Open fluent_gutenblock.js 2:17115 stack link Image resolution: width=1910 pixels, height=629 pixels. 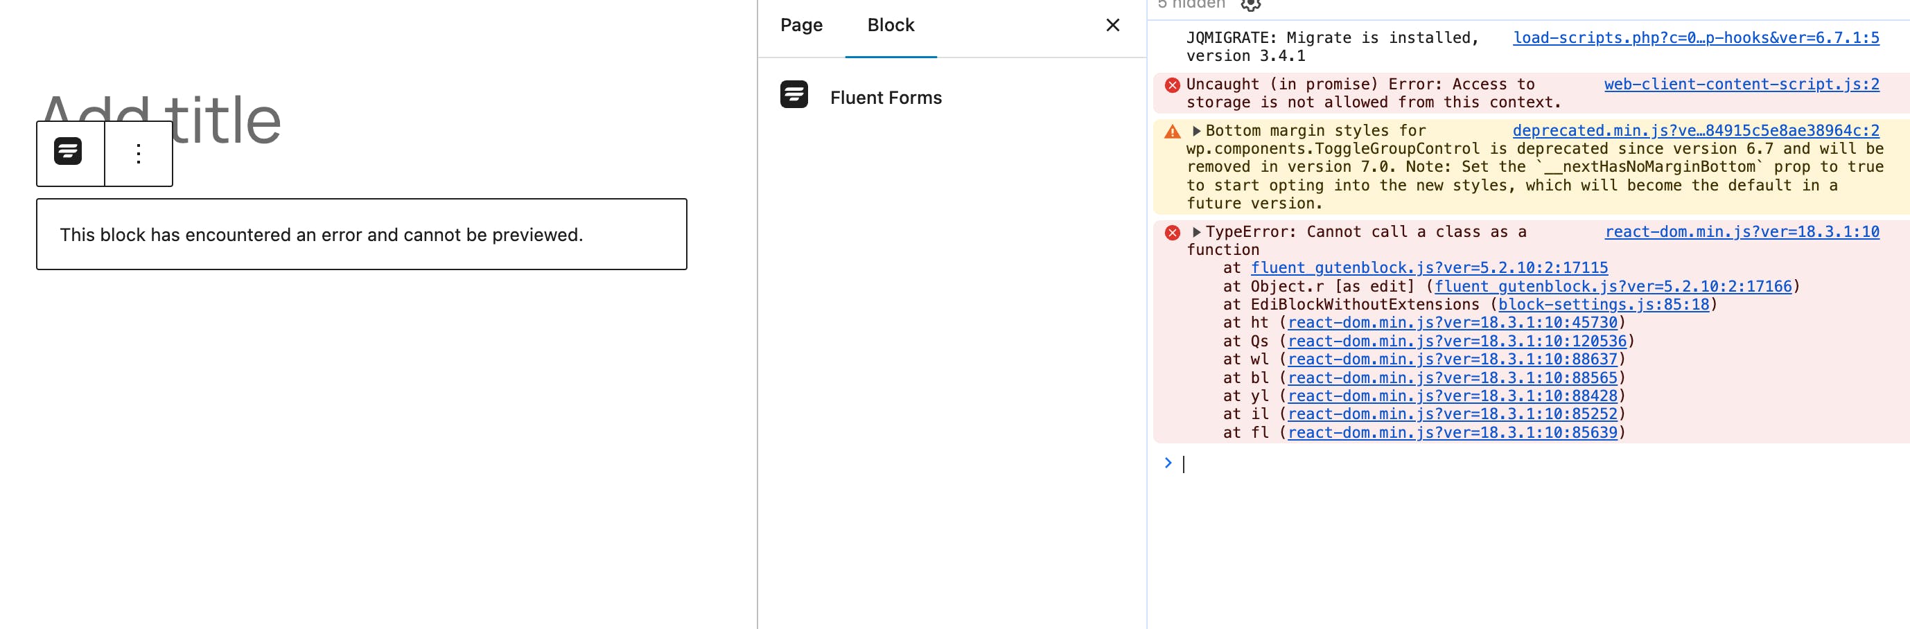tap(1429, 267)
